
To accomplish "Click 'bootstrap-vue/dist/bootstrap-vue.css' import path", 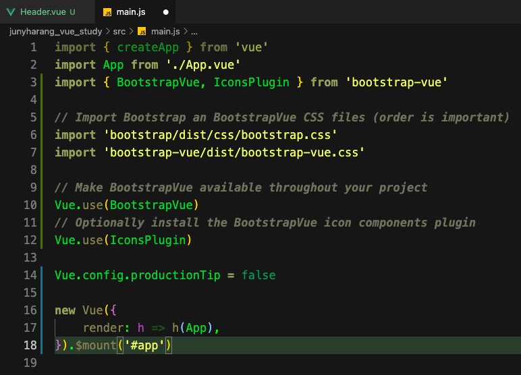I will tap(234, 152).
